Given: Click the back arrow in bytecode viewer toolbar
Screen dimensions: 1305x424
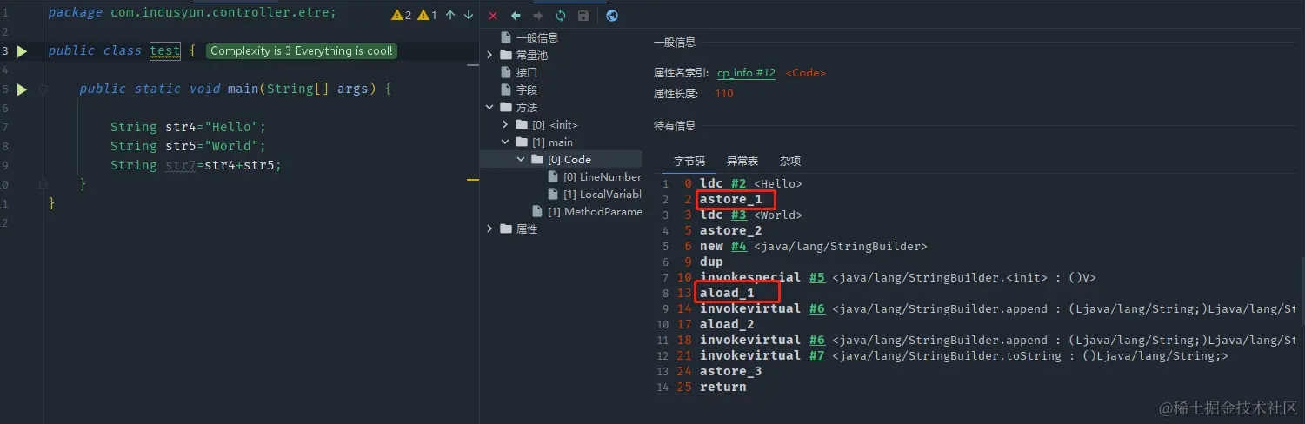Looking at the screenshot, I should click(516, 16).
